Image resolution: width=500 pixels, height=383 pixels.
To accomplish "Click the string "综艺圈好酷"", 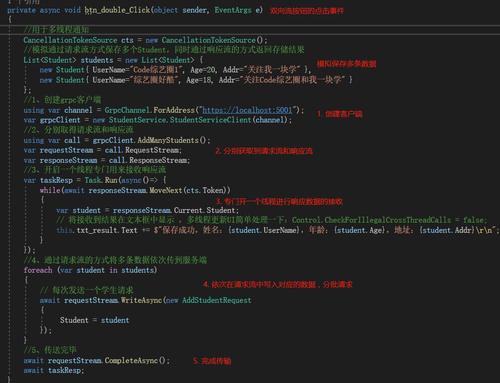I will [x=154, y=80].
